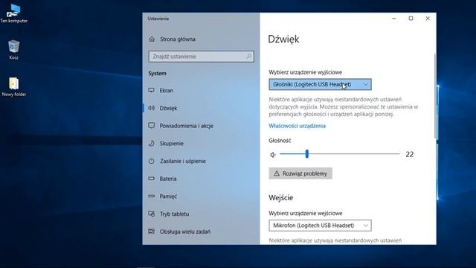476x268 pixels.
Task: Click the Dźwięk sidebar entry
Action: (201, 108)
